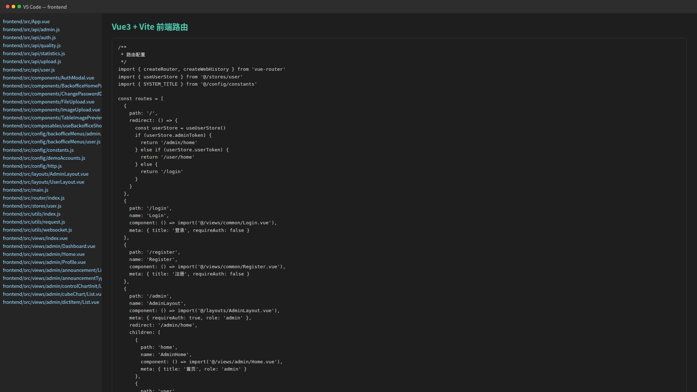The image size is (697, 392).
Task: Open the views/admin/controlChartInit file link
Action: pyautogui.click(x=52, y=286)
